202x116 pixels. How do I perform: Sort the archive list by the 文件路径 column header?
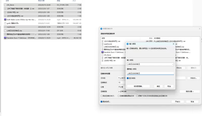157,38
